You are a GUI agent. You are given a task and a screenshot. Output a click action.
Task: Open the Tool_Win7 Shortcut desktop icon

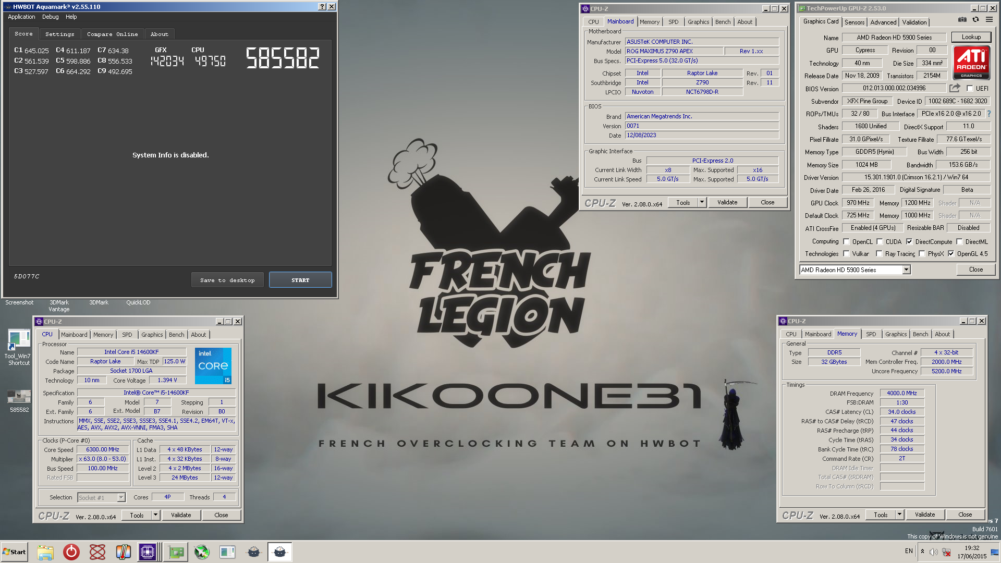tap(19, 347)
